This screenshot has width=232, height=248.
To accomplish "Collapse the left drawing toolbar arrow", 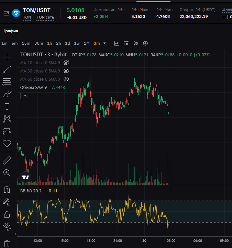I will [15, 234].
